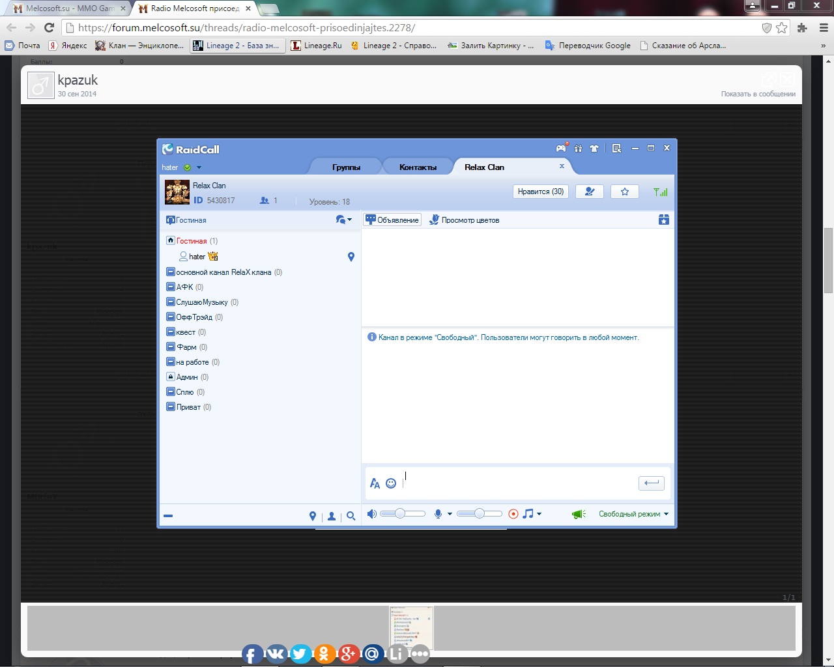
Task: Collapse the Фарм channel node icon
Action: coord(170,347)
